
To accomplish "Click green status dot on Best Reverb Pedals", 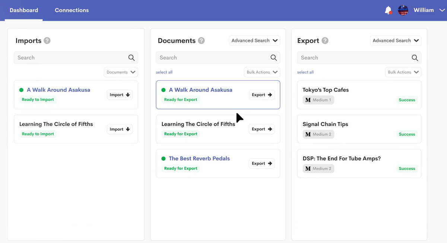I will 164,159.
